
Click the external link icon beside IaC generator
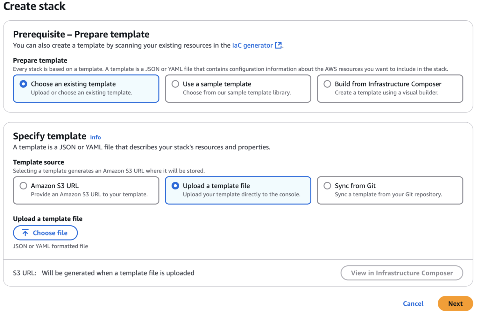[x=278, y=45]
